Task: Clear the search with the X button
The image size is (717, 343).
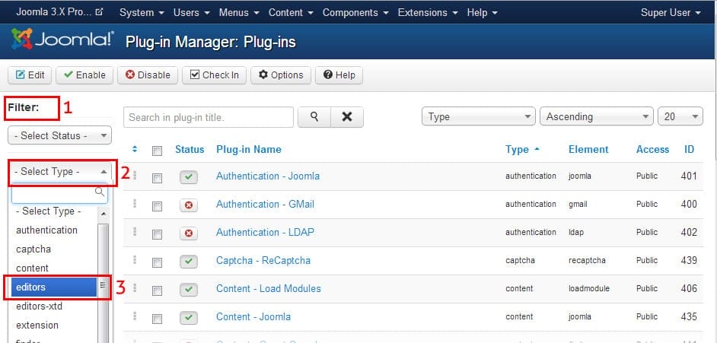Action: 347,117
